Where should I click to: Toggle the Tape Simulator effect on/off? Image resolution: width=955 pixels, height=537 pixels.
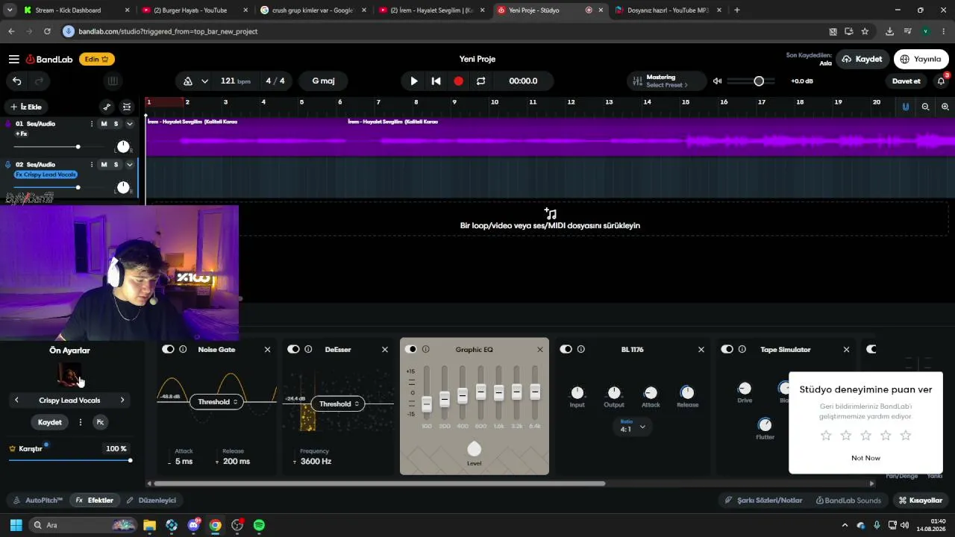coord(727,349)
